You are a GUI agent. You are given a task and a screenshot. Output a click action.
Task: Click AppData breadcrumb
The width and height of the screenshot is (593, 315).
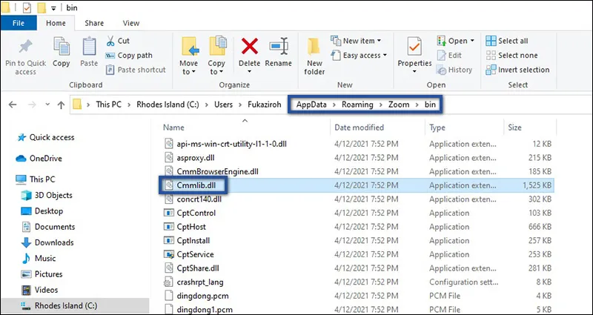tap(311, 105)
